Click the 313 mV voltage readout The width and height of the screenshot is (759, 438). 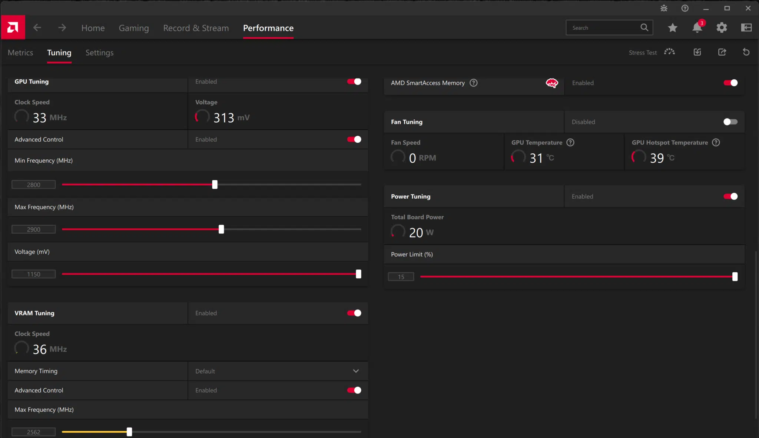point(232,117)
